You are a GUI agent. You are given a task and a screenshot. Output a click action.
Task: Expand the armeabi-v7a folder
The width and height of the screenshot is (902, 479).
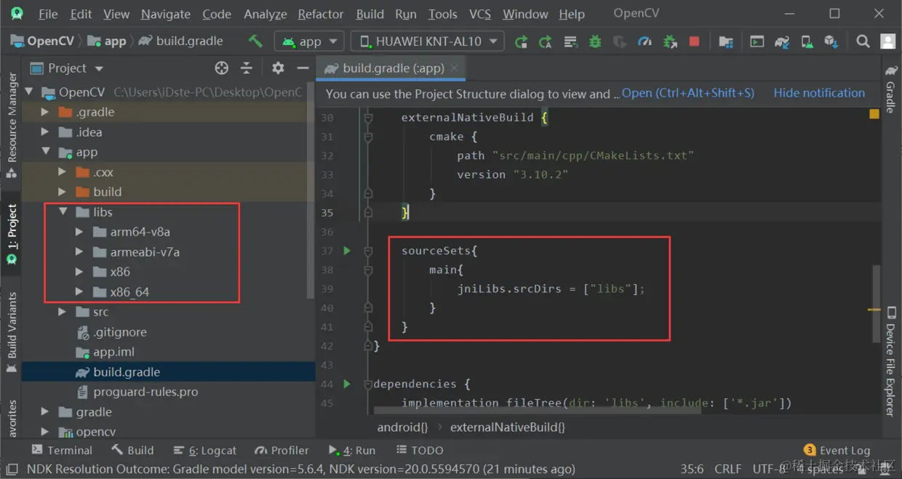coord(80,252)
